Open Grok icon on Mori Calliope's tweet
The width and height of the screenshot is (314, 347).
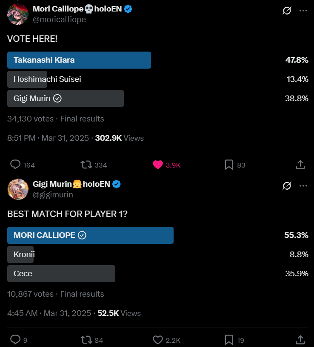[x=287, y=11]
